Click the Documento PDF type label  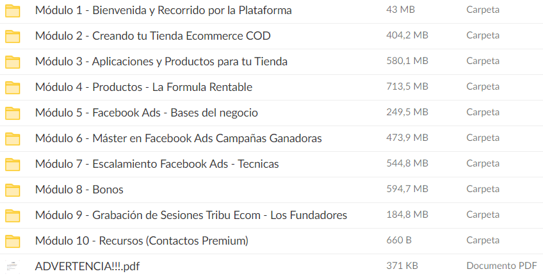tap(501, 266)
